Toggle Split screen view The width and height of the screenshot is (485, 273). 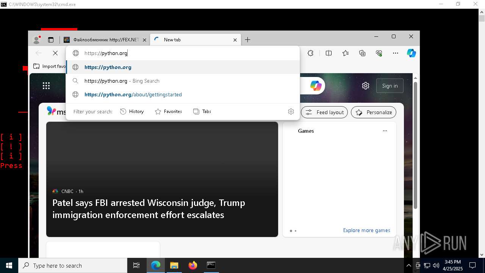[329, 53]
